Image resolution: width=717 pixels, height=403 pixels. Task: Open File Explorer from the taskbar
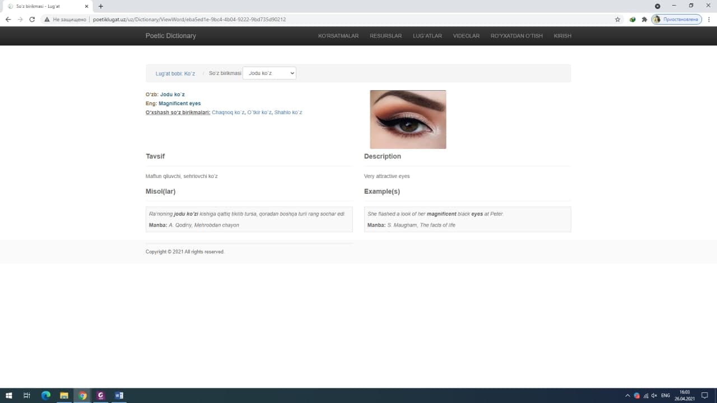pyautogui.click(x=64, y=396)
